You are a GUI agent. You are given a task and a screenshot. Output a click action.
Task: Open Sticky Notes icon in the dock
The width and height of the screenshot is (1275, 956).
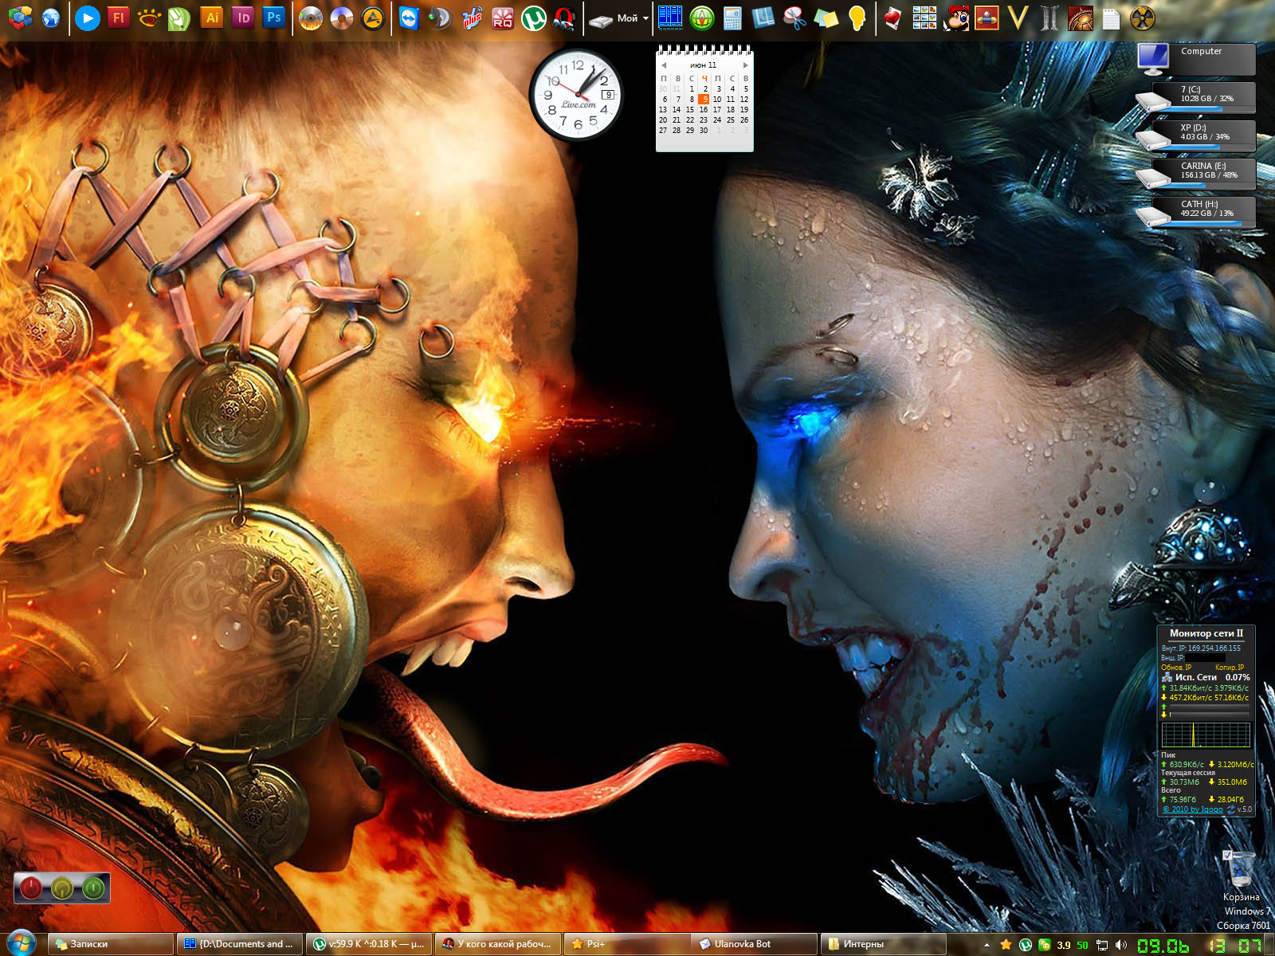point(826,18)
